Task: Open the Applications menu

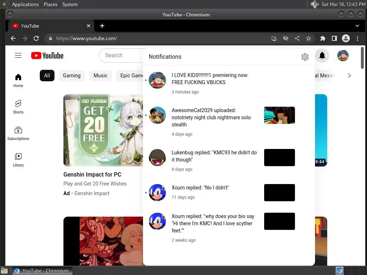Action: 25,4
